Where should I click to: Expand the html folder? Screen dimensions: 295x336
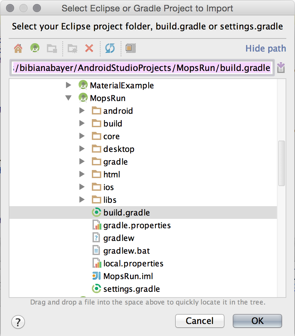click(82, 174)
